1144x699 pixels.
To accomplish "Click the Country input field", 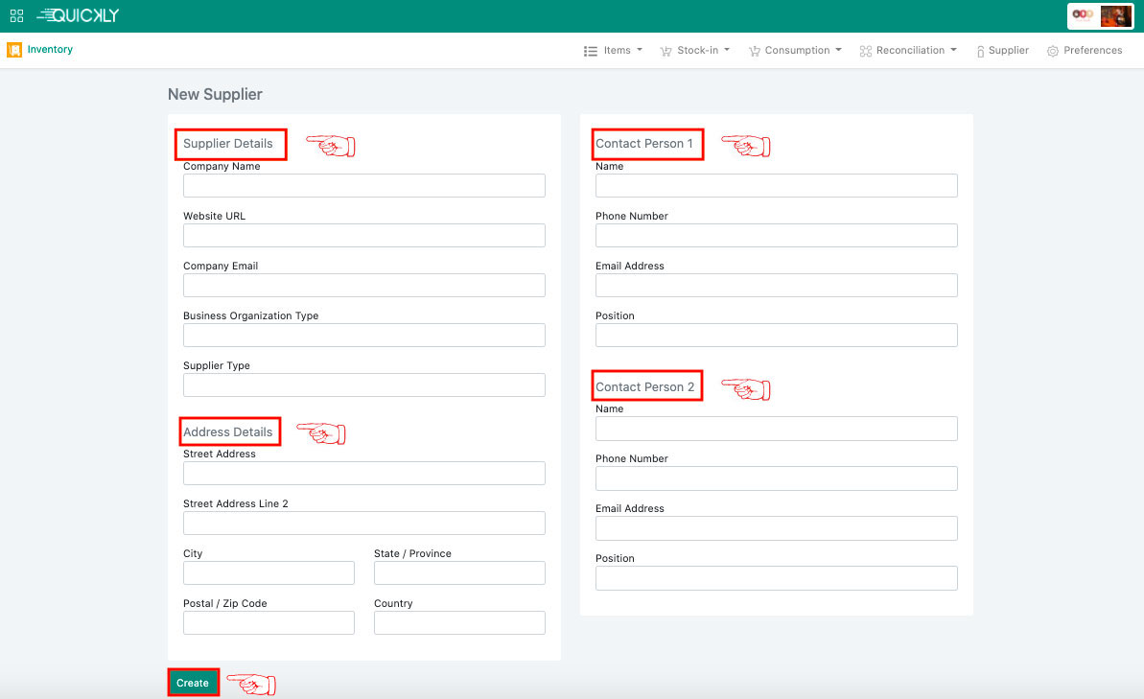I will tap(459, 623).
